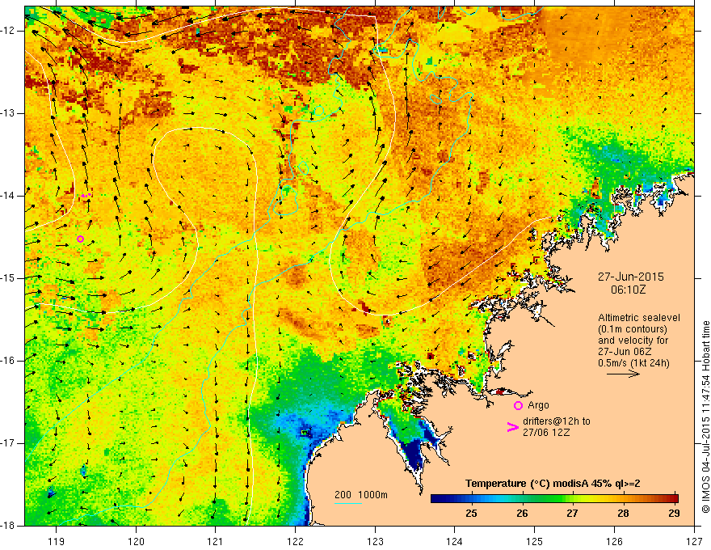Viewport: 711px width, 550px height.
Task: Click the latitude label -13
Action: (8, 113)
